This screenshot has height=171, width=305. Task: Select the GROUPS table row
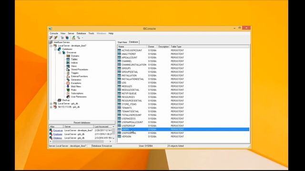183,68
